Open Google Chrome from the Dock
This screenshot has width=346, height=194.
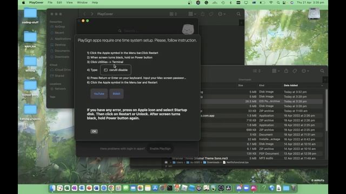click(x=111, y=188)
